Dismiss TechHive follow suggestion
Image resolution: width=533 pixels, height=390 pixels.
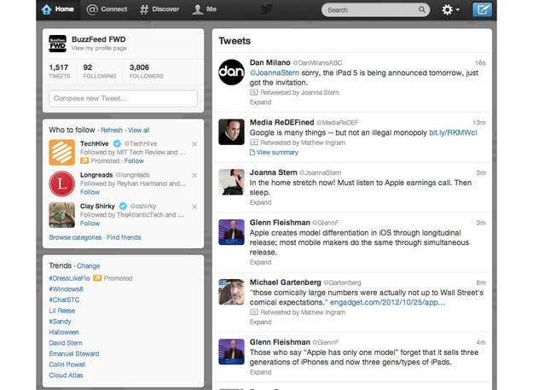(x=194, y=144)
